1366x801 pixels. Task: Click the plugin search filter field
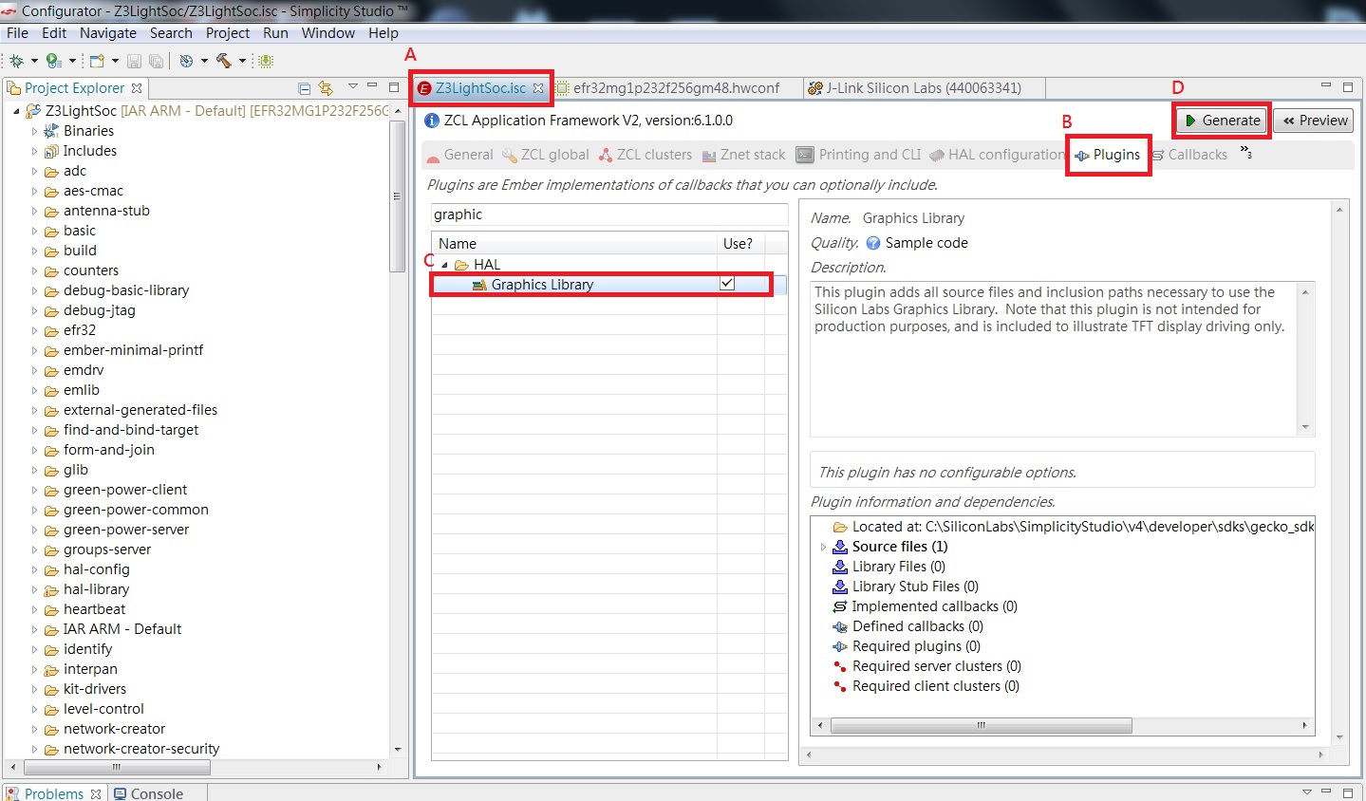(x=609, y=214)
